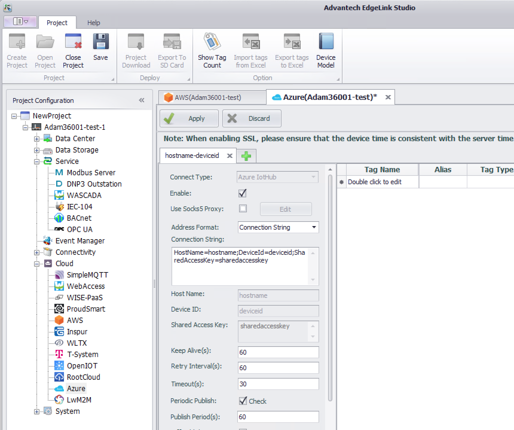Add a new connection with green plus
The width and height of the screenshot is (514, 430).
pos(246,156)
